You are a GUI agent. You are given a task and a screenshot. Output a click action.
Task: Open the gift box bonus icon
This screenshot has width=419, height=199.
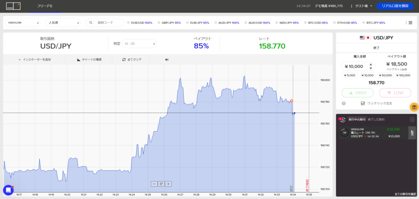point(414,107)
